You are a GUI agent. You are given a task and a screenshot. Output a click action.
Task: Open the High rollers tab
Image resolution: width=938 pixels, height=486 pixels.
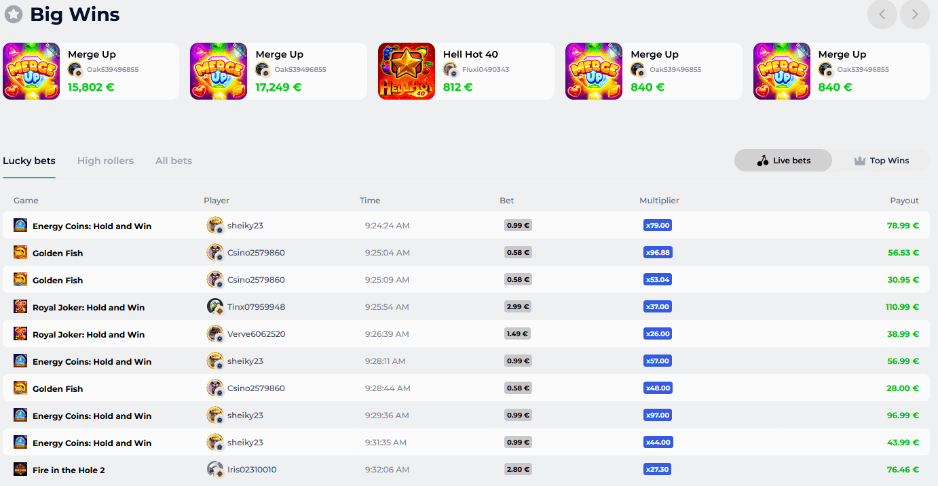[x=105, y=161]
